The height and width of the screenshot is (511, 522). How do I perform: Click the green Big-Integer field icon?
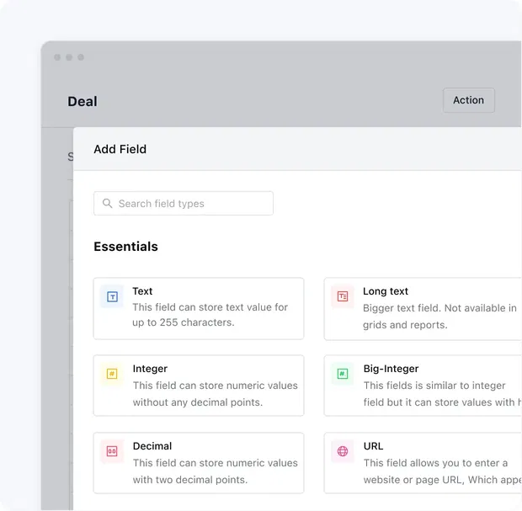click(x=343, y=374)
